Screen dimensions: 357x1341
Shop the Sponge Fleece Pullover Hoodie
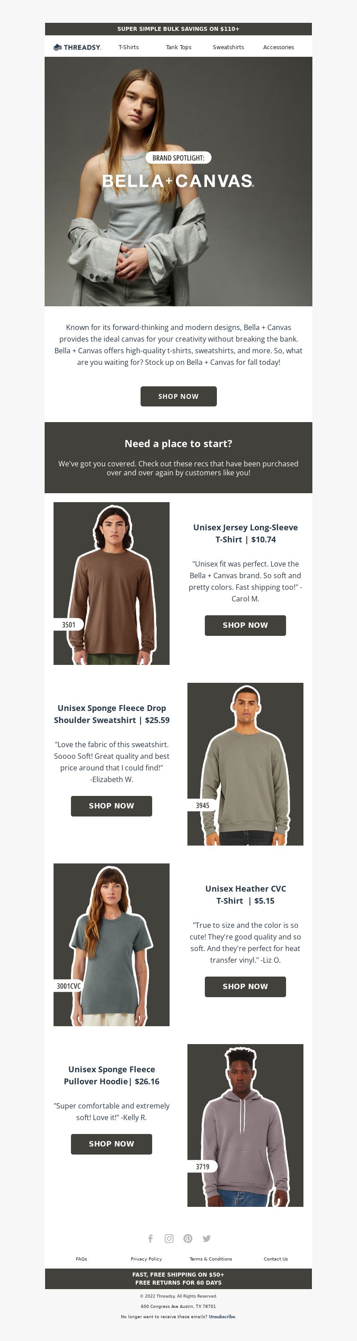pyautogui.click(x=111, y=1144)
